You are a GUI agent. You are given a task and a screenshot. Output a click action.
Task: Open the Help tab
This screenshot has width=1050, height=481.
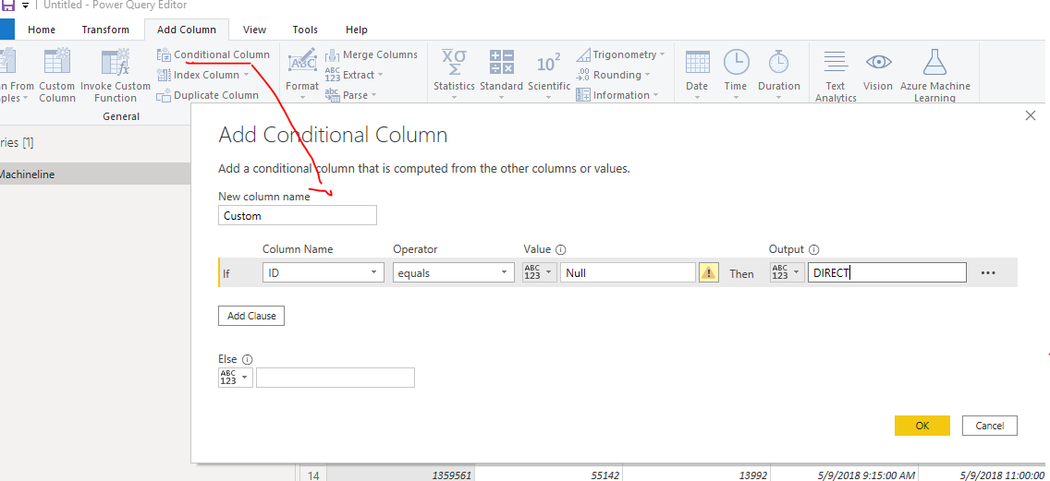click(x=356, y=30)
